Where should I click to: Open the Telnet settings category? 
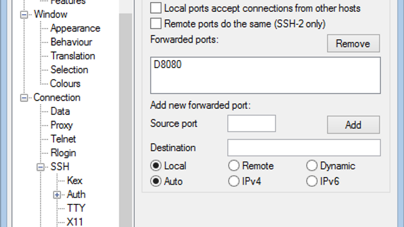[x=63, y=139]
